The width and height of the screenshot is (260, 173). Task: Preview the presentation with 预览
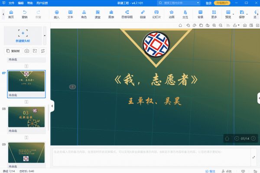coord(228,14)
